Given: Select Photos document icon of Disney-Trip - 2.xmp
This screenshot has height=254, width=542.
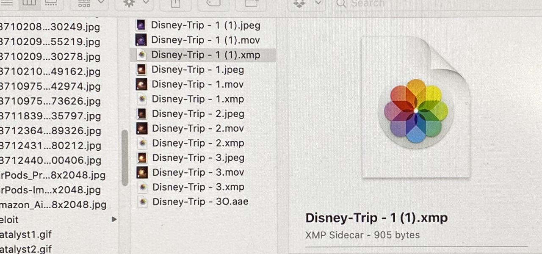Looking at the screenshot, I should click(143, 143).
